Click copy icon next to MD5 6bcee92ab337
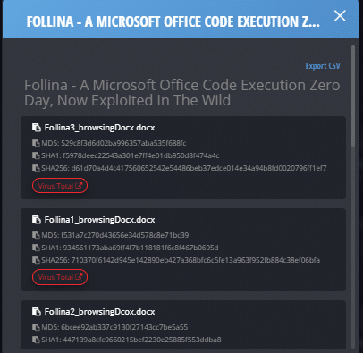 [x=36, y=327]
